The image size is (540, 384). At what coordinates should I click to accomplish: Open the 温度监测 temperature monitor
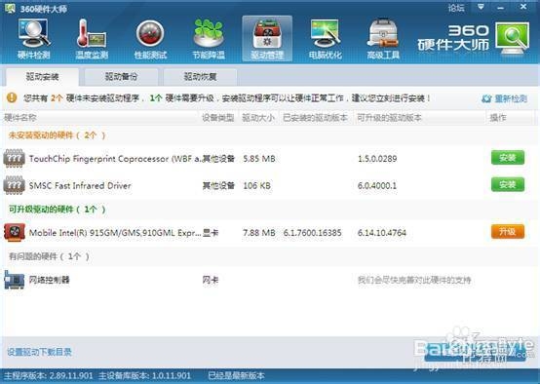(92, 40)
